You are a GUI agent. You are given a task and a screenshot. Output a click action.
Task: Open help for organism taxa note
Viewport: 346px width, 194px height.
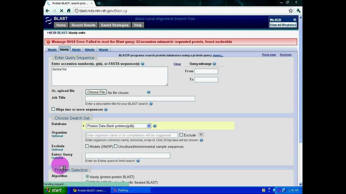click(201, 140)
